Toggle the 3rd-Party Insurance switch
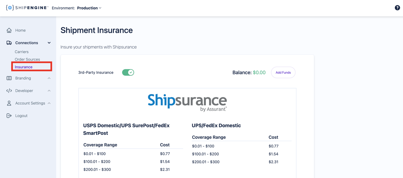This screenshot has width=403, height=178. [x=128, y=73]
